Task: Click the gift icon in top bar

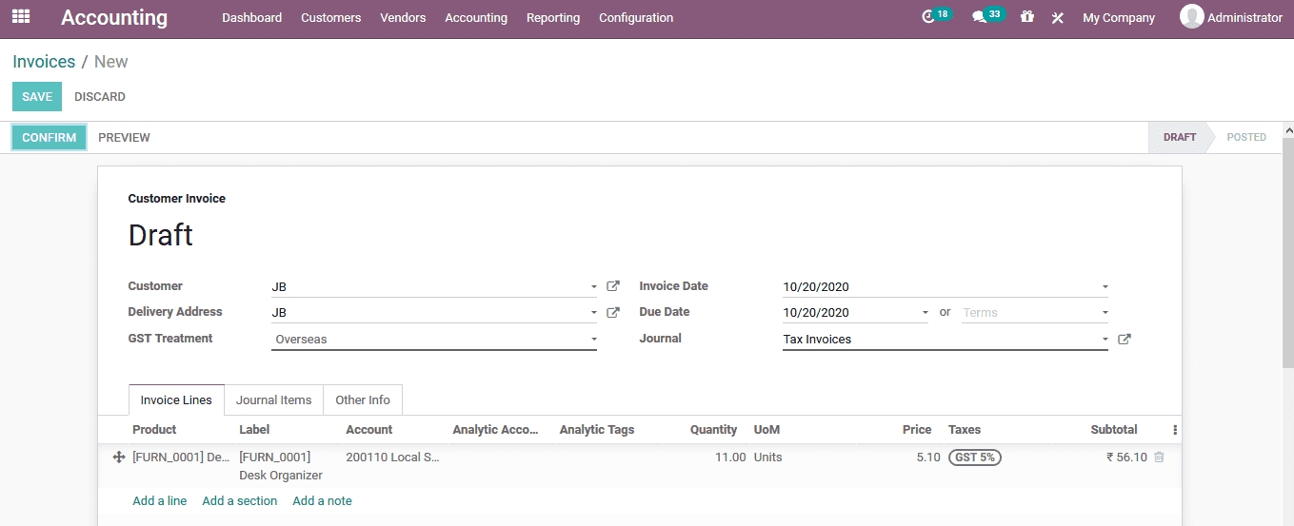Action: point(1026,17)
